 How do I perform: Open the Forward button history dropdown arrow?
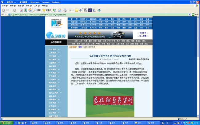tap(18, 10)
